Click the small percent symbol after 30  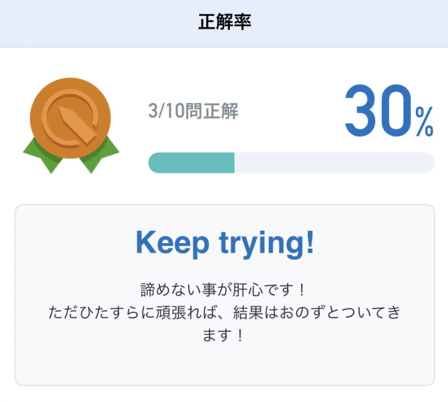(x=424, y=121)
